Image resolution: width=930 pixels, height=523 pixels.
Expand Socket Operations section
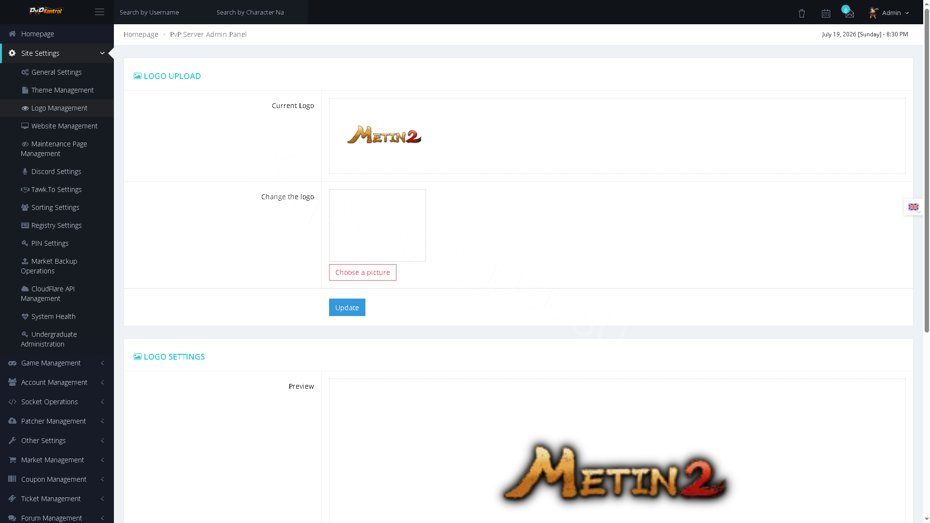(x=57, y=402)
